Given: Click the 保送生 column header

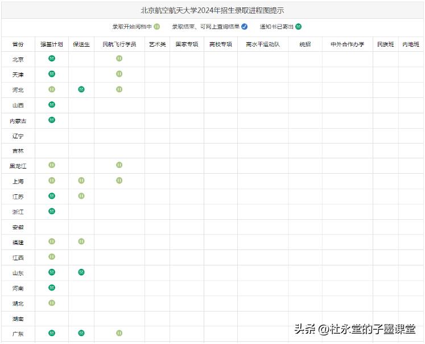Looking at the screenshot, I should [81, 44].
